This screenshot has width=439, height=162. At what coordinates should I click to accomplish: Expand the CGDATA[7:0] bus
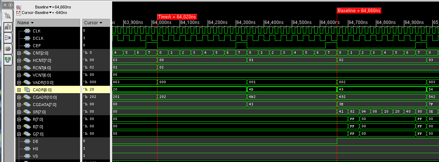[19, 105]
